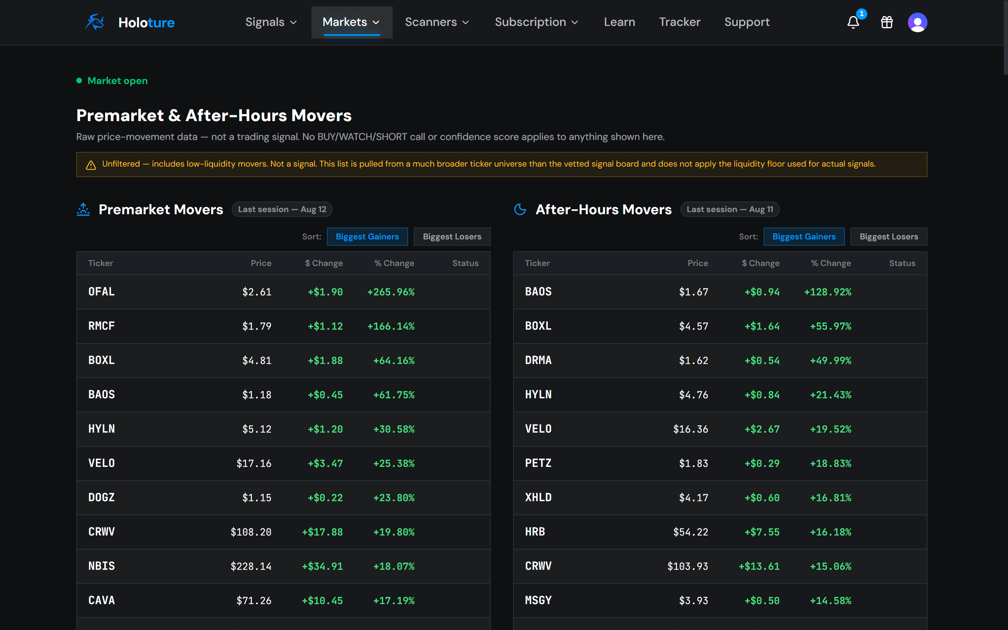
Task: Select the DRMA ticker row
Action: [x=720, y=360]
